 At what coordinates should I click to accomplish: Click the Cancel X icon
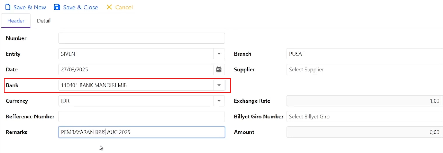click(x=109, y=7)
